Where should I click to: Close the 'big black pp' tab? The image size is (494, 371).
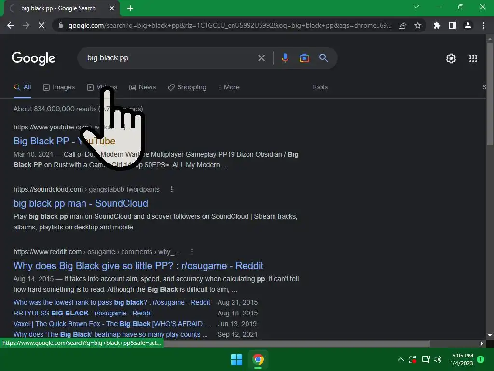112,8
